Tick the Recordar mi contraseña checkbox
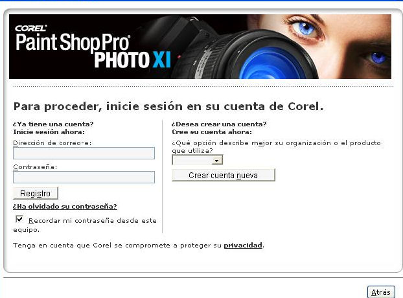The height and width of the screenshot is (298, 403). tap(19, 219)
